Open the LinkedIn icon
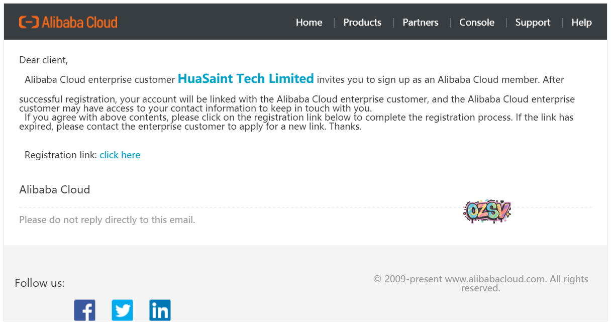Viewport: 613px width, 324px height. [160, 310]
